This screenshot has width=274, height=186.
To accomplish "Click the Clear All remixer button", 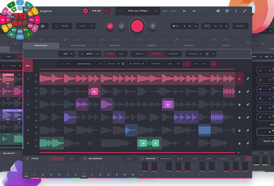I will [x=223, y=158].
